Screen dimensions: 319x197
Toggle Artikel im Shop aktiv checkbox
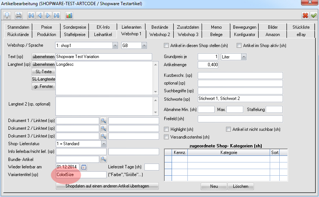(239, 46)
